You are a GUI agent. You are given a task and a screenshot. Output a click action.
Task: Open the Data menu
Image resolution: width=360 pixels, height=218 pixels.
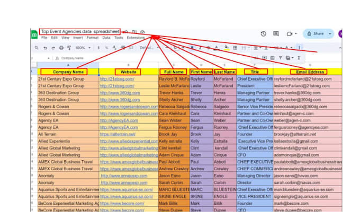[106, 38]
